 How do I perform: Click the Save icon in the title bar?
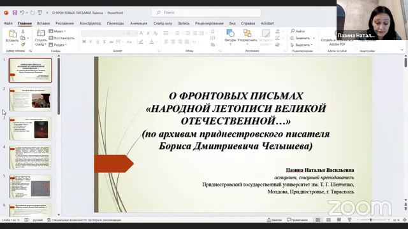coord(15,13)
